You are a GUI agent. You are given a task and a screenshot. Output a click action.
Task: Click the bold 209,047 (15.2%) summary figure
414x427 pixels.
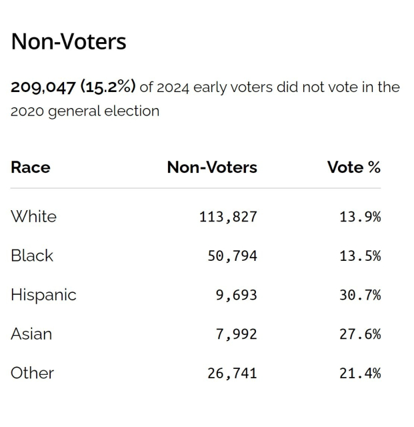pyautogui.click(x=73, y=87)
